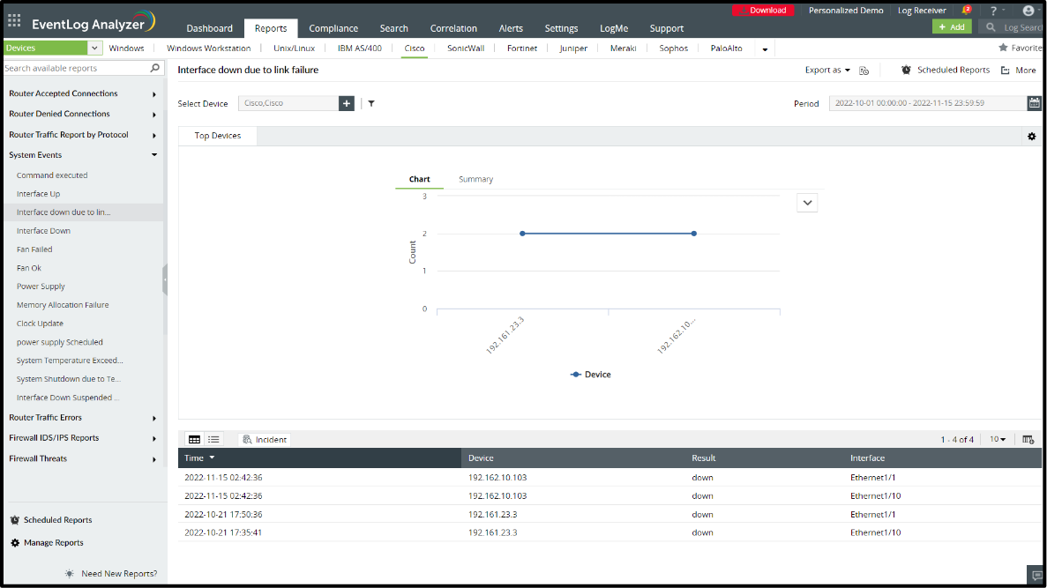Click the column chooser icon near pagination
1047x588 pixels.
1028,438
